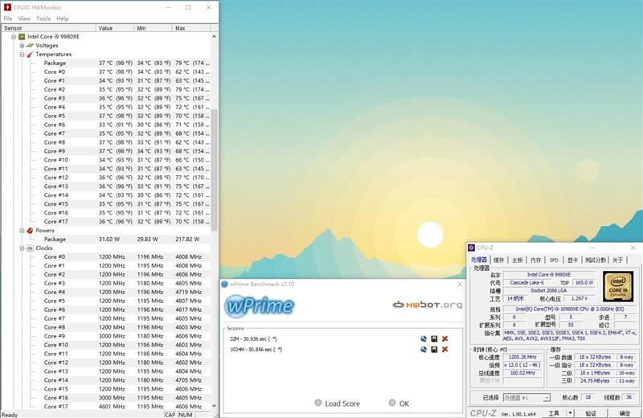643x418 pixels.
Task: Click the 1200.26 MHz core speed field
Action: tap(522, 357)
